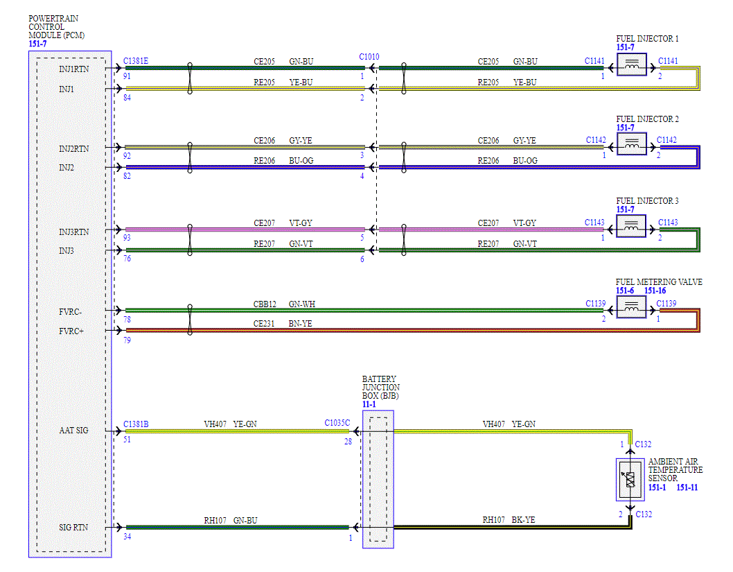Open the 151-16 link under Fuel Metering Valve
This screenshot has height=572, width=733.
point(655,291)
